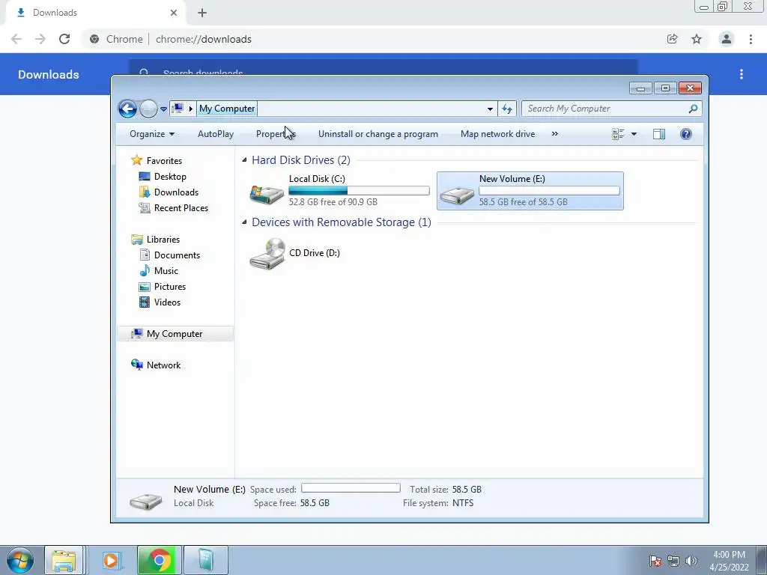
Task: Open Explorer help button
Action: 686,134
